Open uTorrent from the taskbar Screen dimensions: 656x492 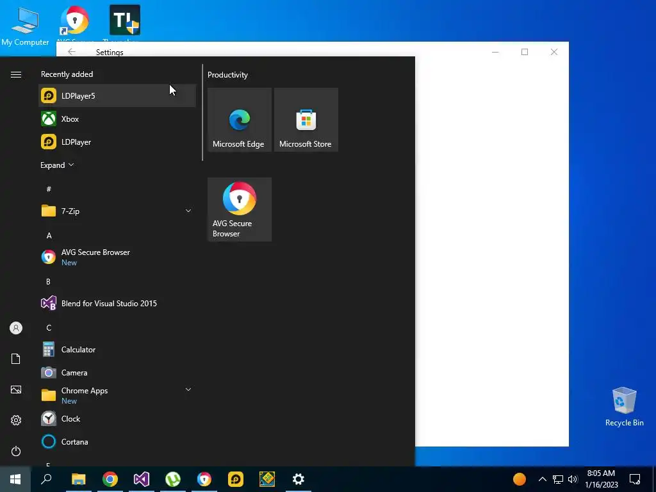[x=173, y=479]
